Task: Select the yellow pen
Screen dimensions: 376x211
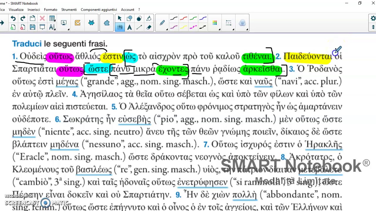Action: [183, 27]
